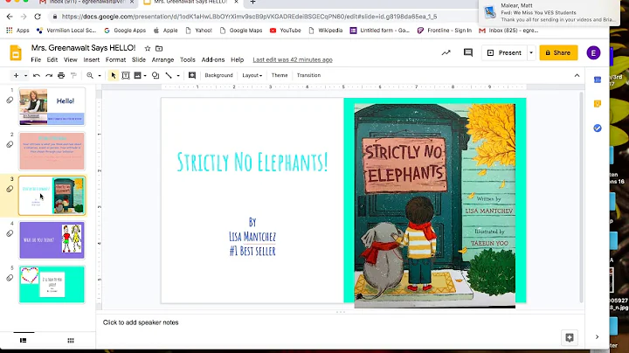Activate the paint format tool
The height and width of the screenshot is (353, 629).
click(x=73, y=75)
